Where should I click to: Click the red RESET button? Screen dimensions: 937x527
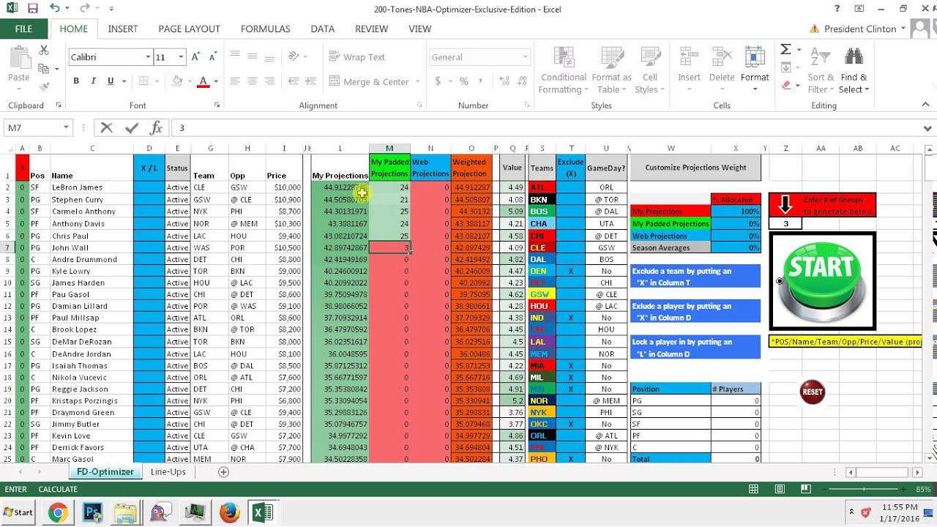[813, 392]
